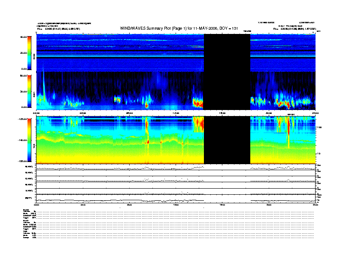This screenshot has width=340, height=263.
Task: Click 20:00 tick label below RAD1 spectrogram
Action: point(269,113)
